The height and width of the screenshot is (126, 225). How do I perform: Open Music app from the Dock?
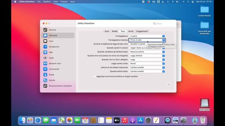[x=125, y=120]
